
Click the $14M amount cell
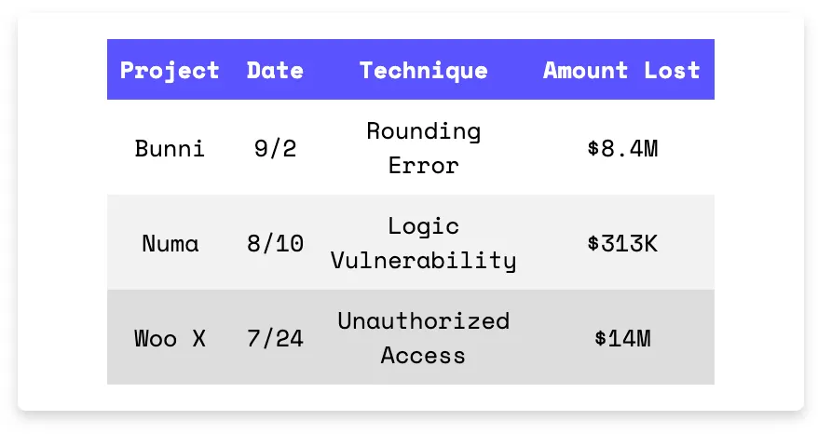click(x=621, y=338)
